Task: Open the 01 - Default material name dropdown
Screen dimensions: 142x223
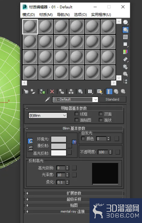Action: coord(95,99)
